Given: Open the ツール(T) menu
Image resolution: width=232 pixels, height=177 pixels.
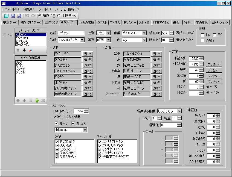Looking at the screenshot, I should (x=45, y=9).
